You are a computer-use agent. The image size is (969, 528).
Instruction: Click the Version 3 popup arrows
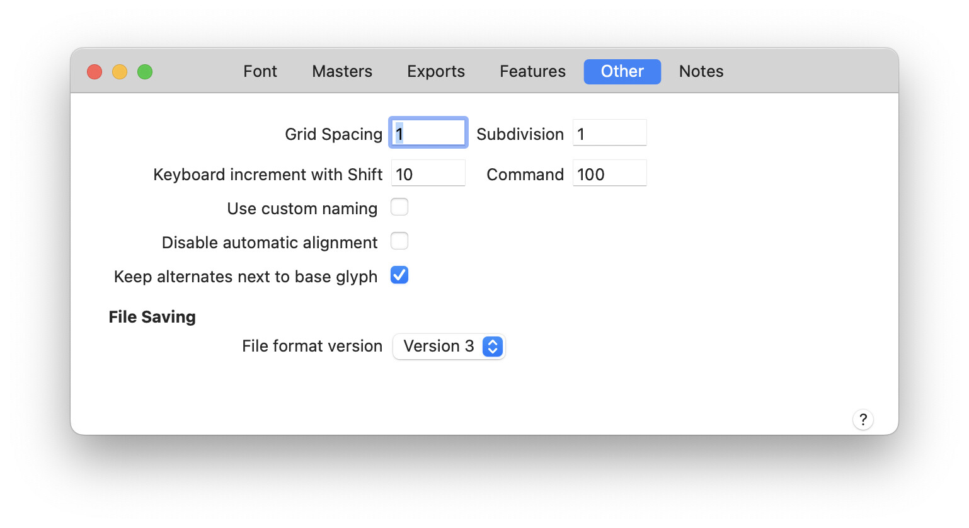pos(492,347)
